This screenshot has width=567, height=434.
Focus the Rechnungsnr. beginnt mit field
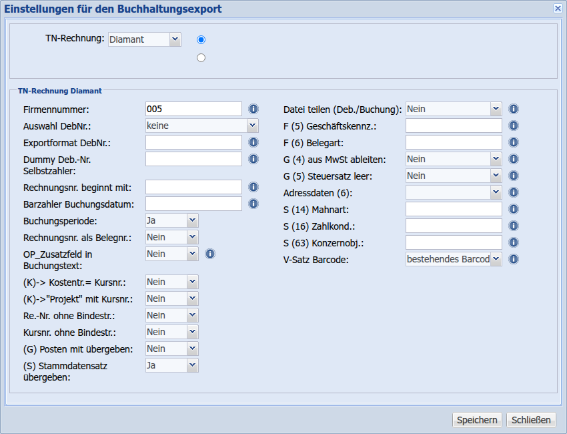pos(194,187)
